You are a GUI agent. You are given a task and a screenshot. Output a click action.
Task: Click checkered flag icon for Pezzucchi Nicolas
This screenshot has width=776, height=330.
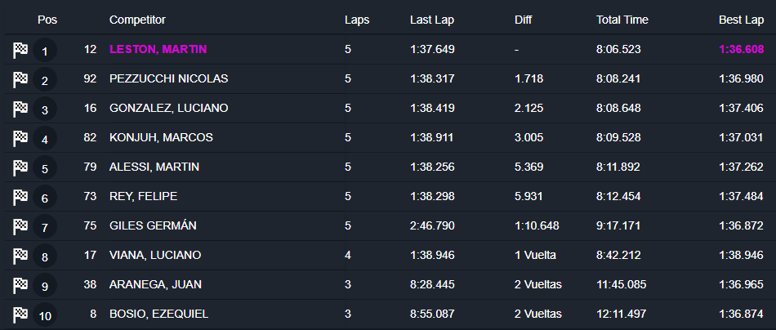[x=20, y=79]
